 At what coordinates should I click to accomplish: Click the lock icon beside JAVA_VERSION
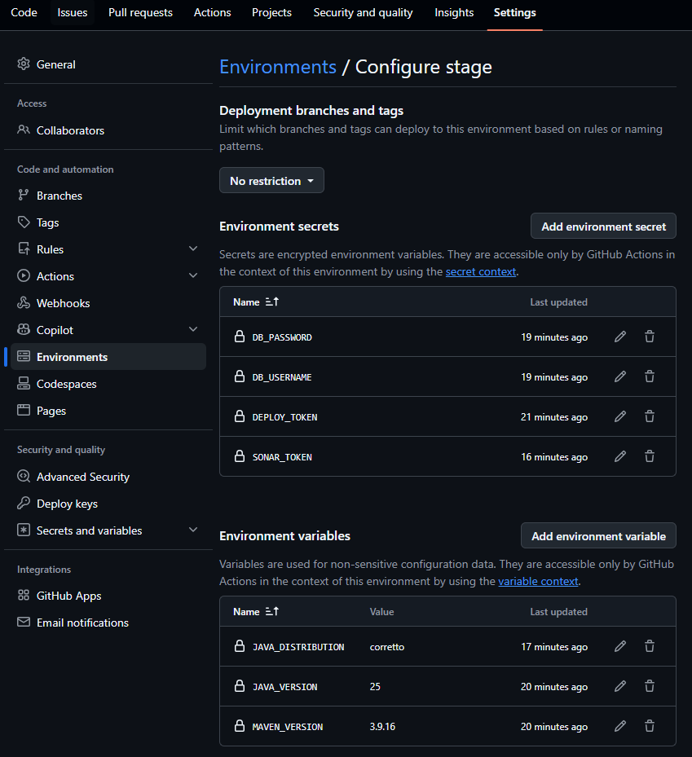(x=240, y=686)
